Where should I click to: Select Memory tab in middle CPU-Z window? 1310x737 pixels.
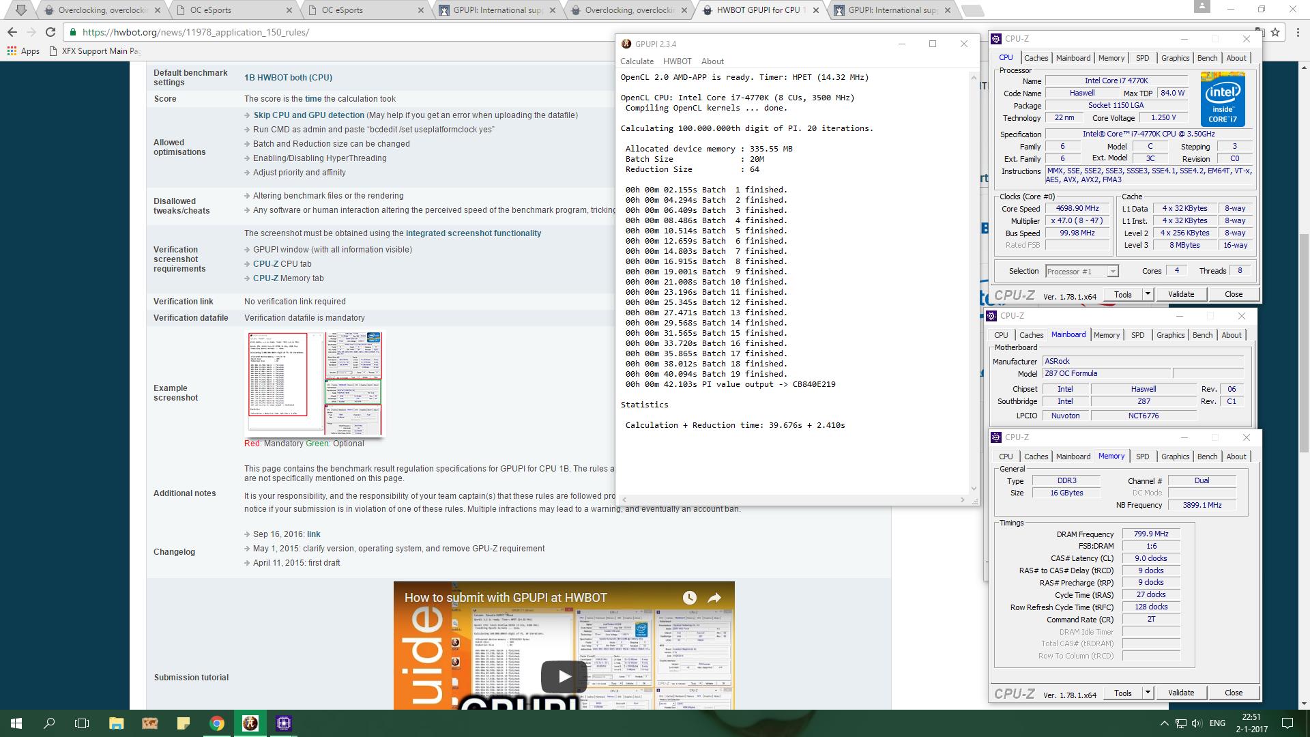[1107, 335]
